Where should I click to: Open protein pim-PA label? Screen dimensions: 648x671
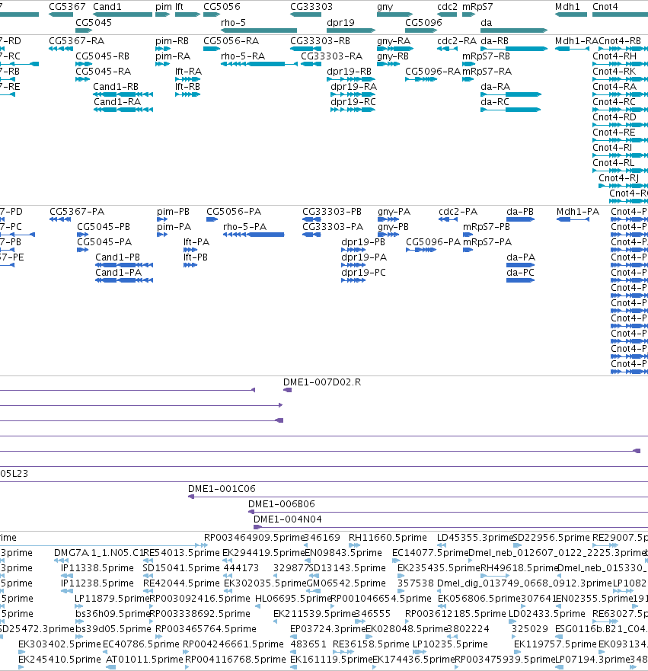pos(174,227)
